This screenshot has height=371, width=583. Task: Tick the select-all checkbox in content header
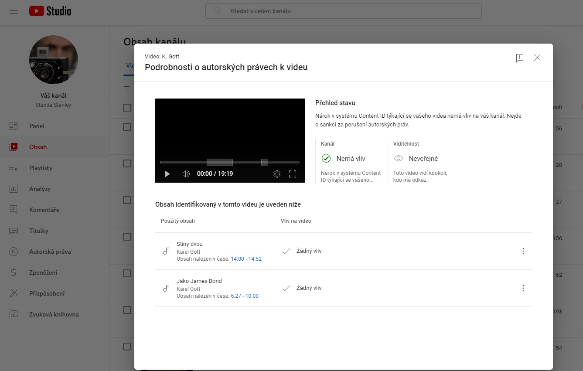point(127,108)
